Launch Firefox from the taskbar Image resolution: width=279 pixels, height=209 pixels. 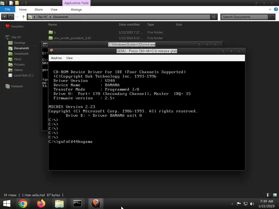pos(41,204)
